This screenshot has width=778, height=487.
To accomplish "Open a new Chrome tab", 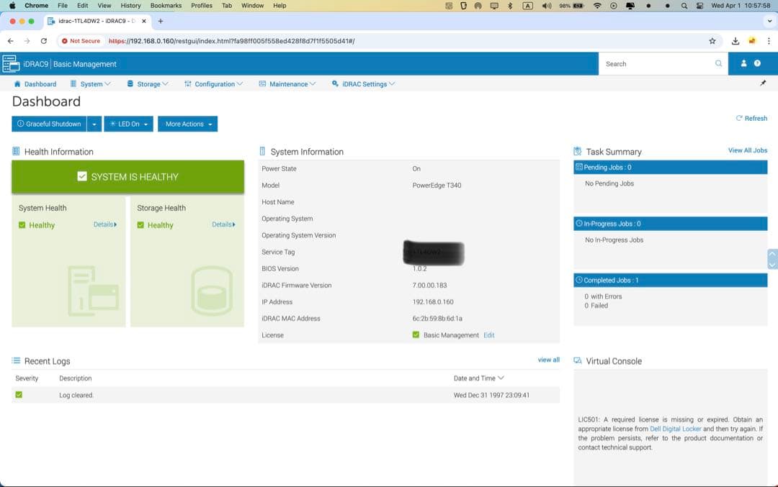I will 160,22.
